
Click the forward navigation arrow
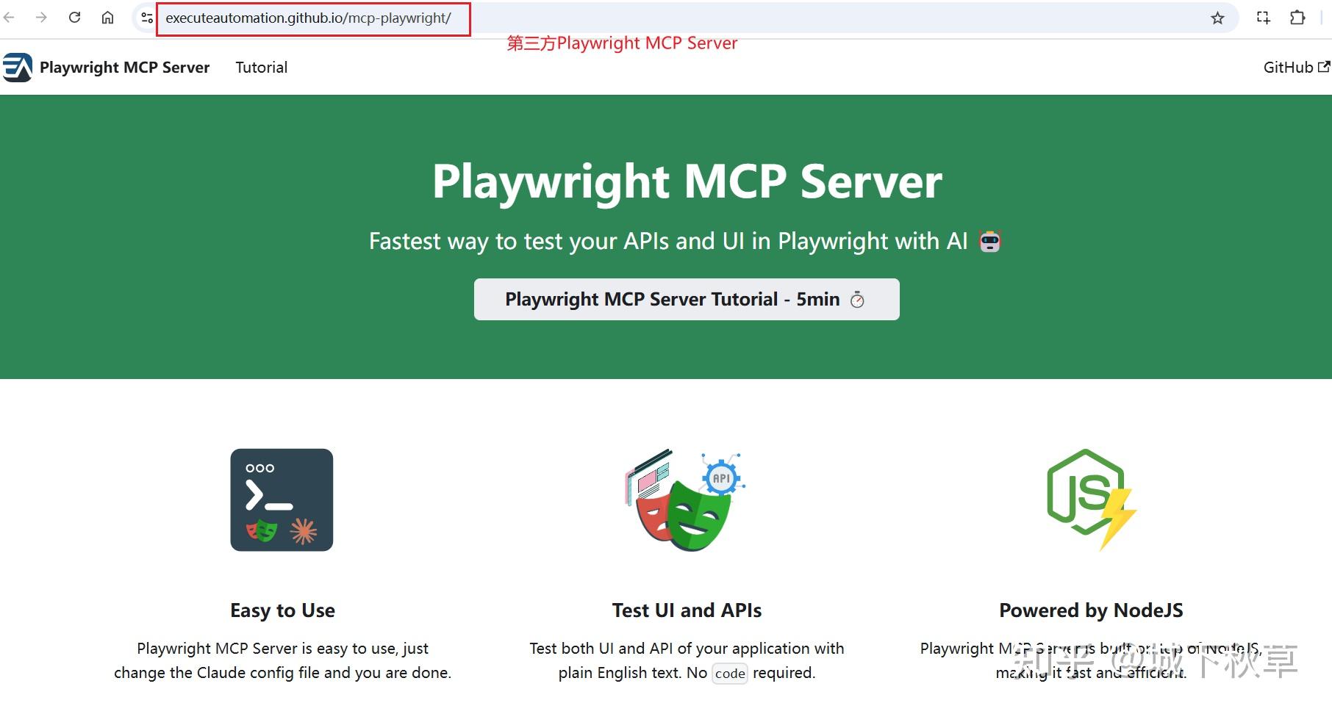[x=42, y=18]
